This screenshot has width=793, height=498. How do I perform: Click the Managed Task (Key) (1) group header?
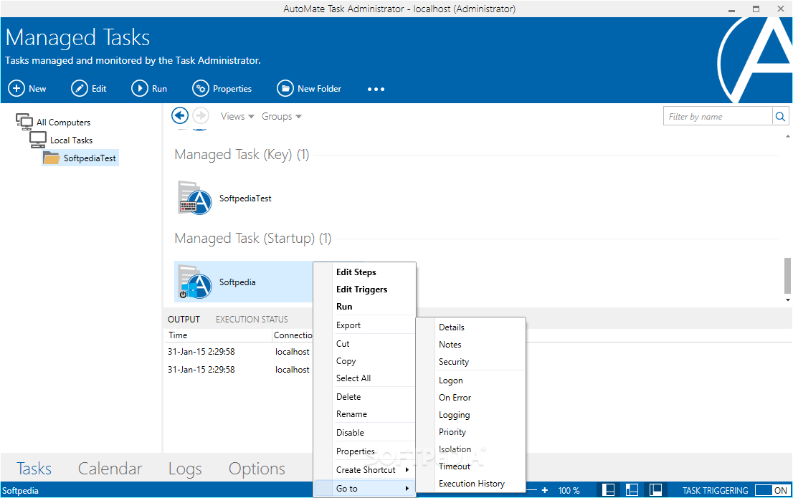pyautogui.click(x=242, y=154)
